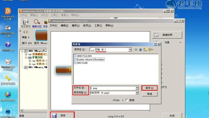
Task: Click Save (S) button in dialog
Action: point(149,88)
